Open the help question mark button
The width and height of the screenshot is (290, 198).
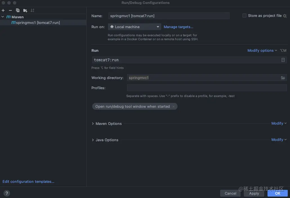(x=7, y=193)
